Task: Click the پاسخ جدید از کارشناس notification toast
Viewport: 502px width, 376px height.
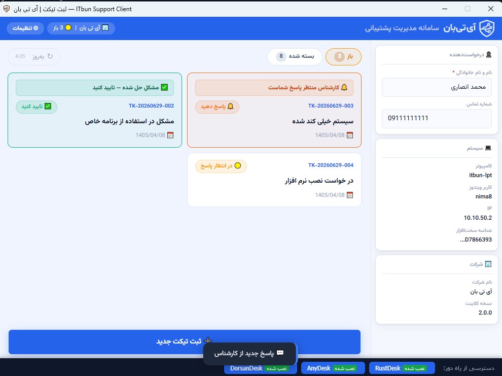Action: pyautogui.click(x=249, y=353)
